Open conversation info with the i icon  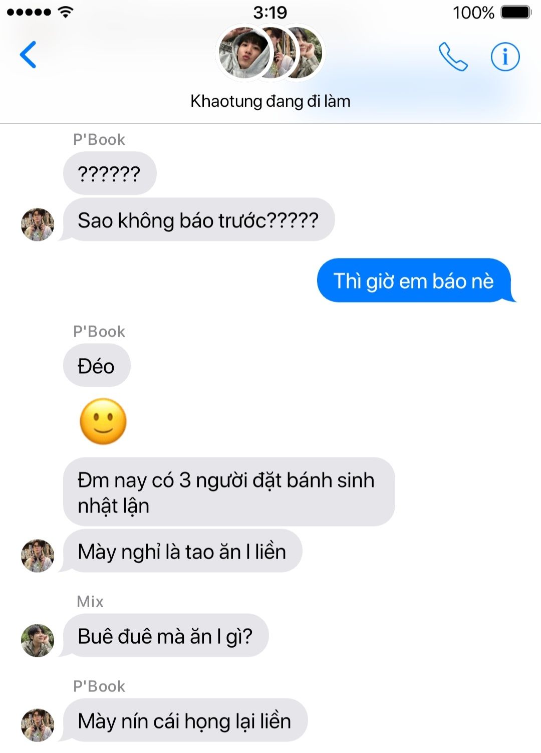(x=505, y=57)
